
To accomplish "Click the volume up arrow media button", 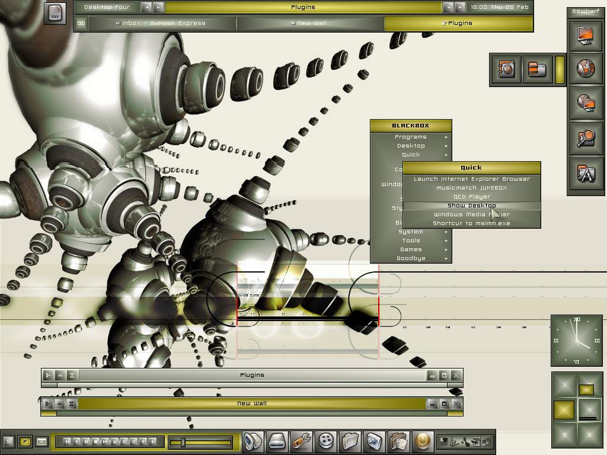I will tap(143, 441).
